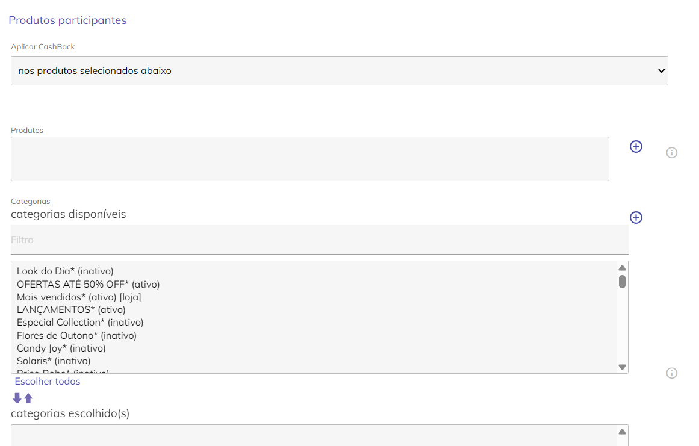Image resolution: width=699 pixels, height=446 pixels.
Task: Open the info icon beside Produtos
Action: [671, 153]
